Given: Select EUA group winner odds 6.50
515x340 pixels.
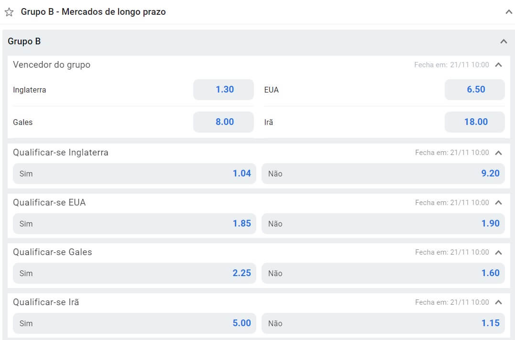Looking at the screenshot, I should [475, 90].
